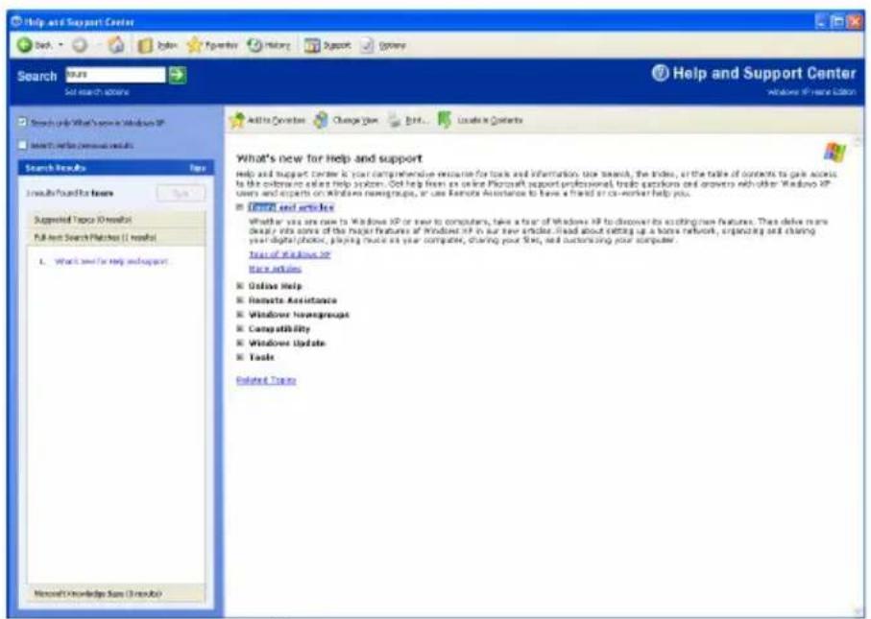Click the Change View icon

click(321, 120)
